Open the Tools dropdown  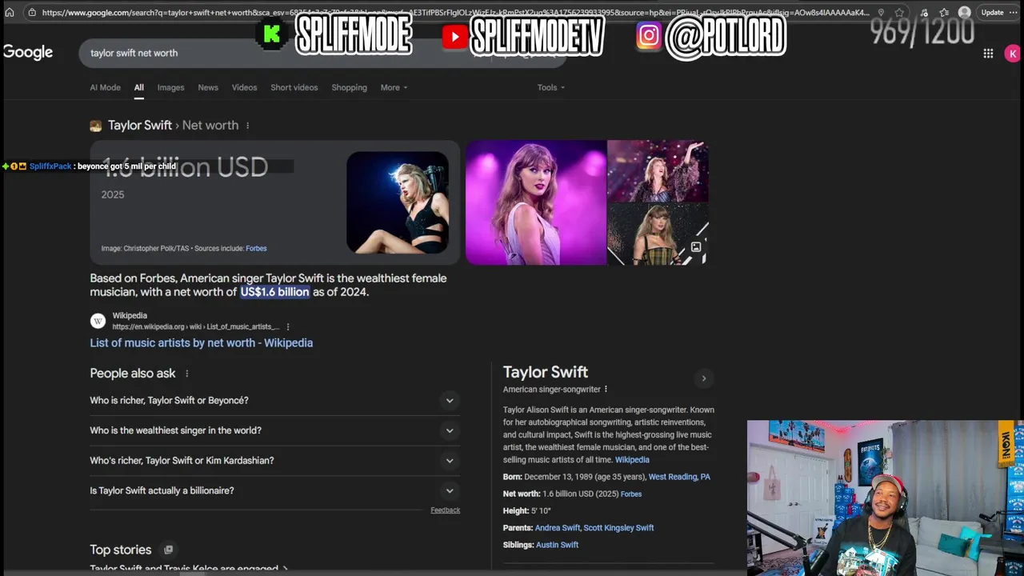coord(551,87)
